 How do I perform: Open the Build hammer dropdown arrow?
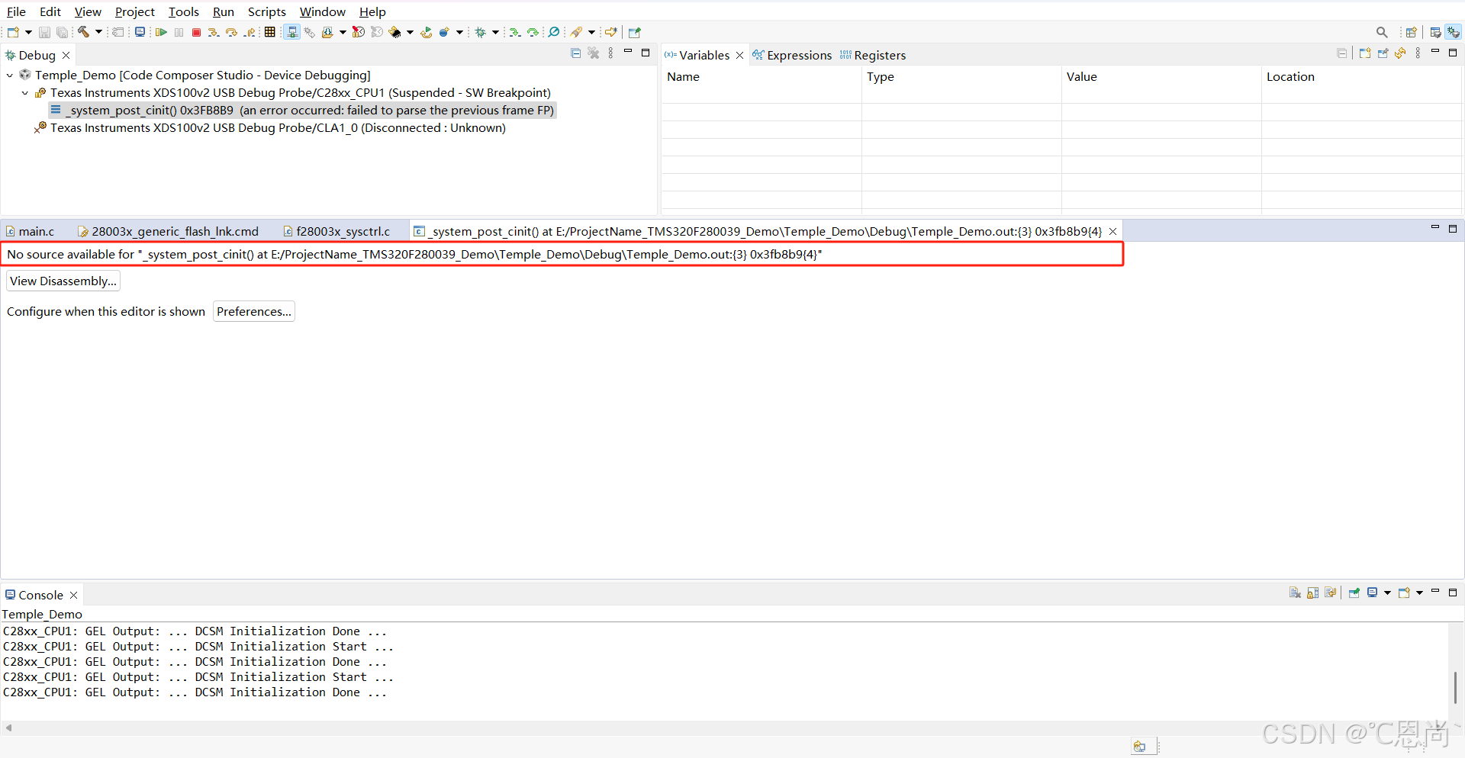point(98,32)
